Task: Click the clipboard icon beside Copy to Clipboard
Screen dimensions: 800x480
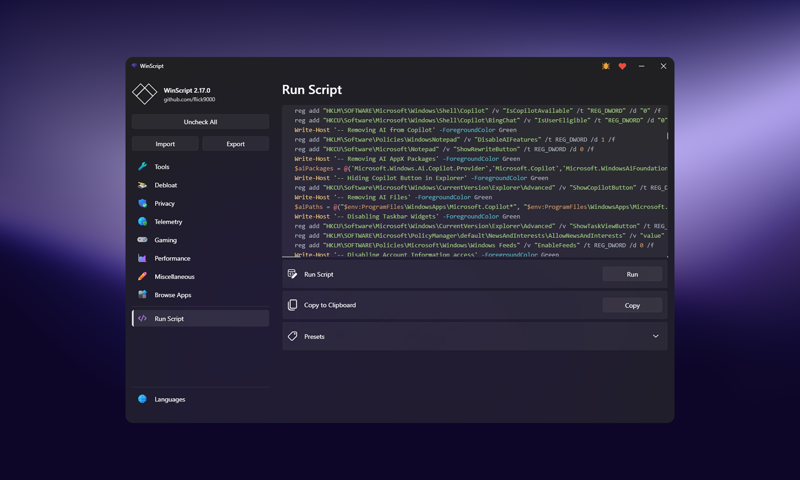Action: point(292,305)
